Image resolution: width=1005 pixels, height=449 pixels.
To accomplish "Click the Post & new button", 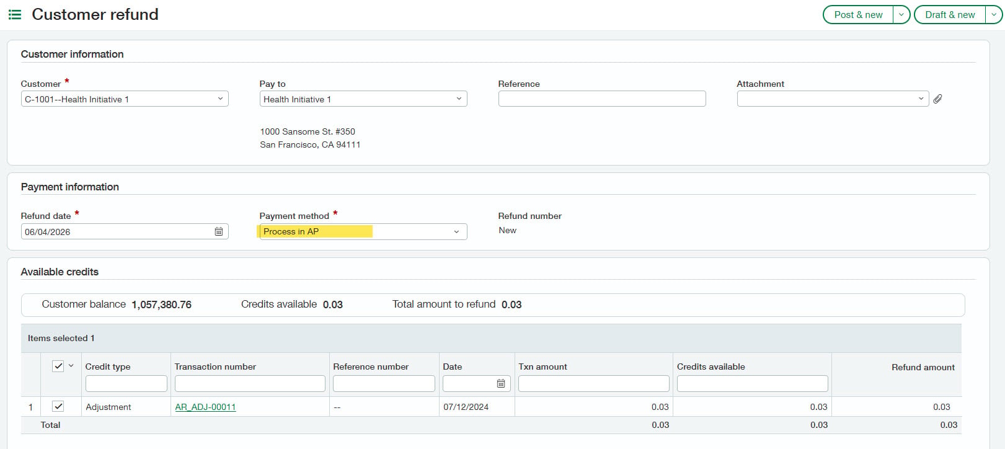I will [x=858, y=14].
